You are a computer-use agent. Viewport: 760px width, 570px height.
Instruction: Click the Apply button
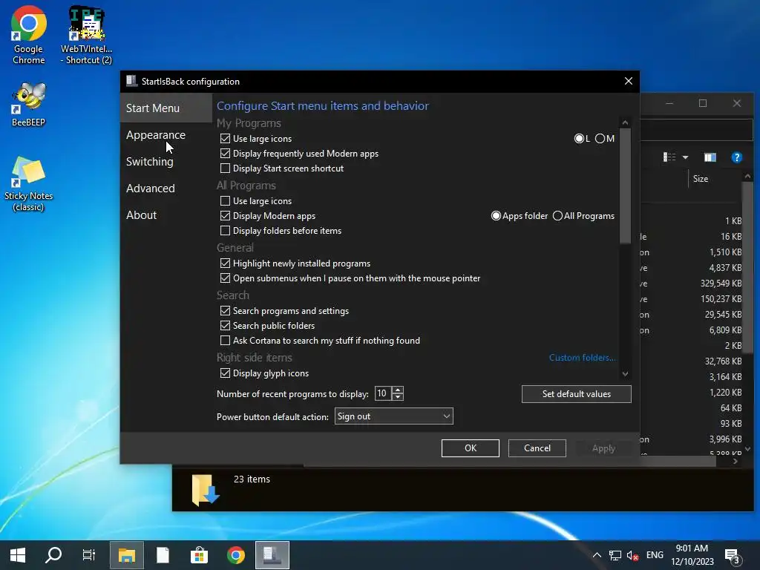[x=603, y=448]
